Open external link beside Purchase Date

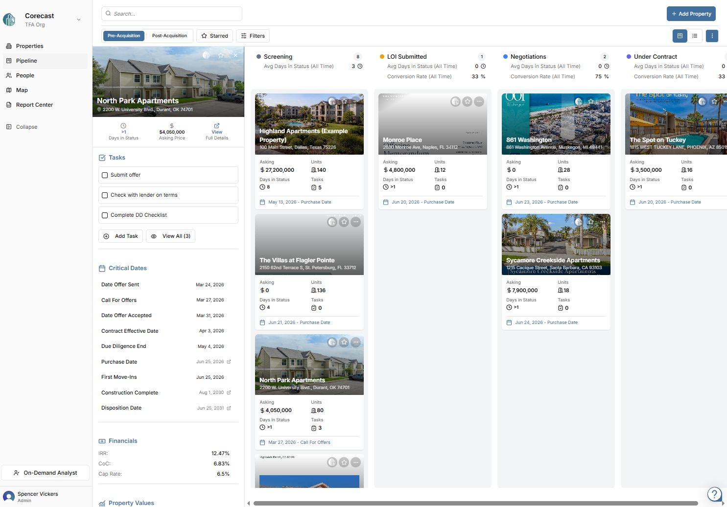(229, 362)
